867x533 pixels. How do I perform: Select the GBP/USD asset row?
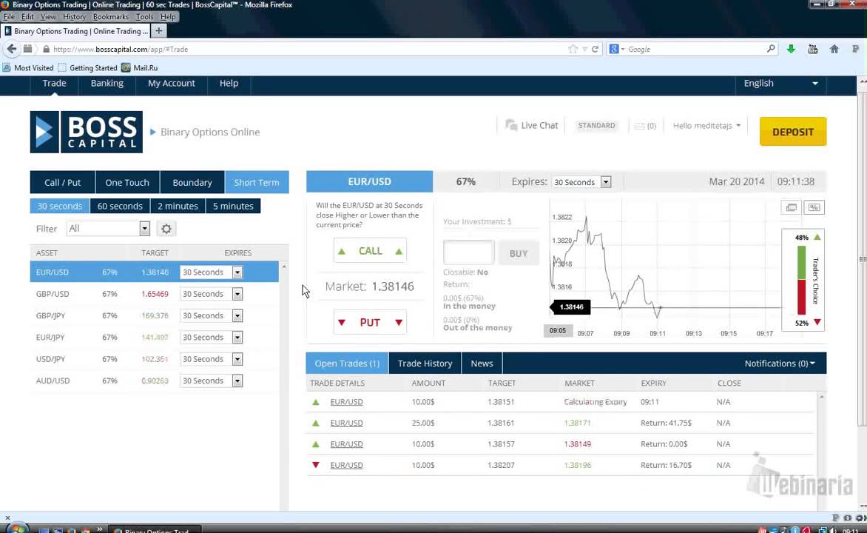click(x=155, y=294)
